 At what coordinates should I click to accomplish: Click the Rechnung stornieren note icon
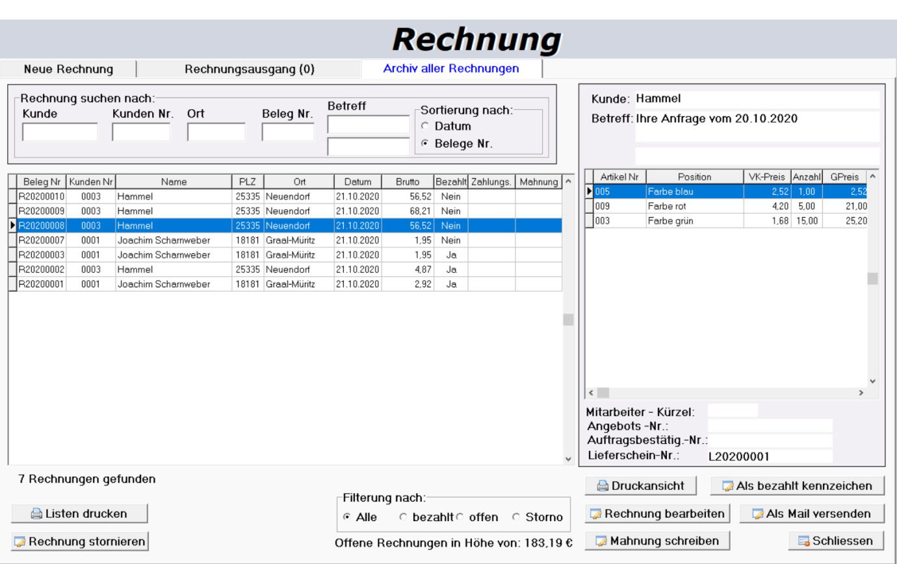click(20, 541)
